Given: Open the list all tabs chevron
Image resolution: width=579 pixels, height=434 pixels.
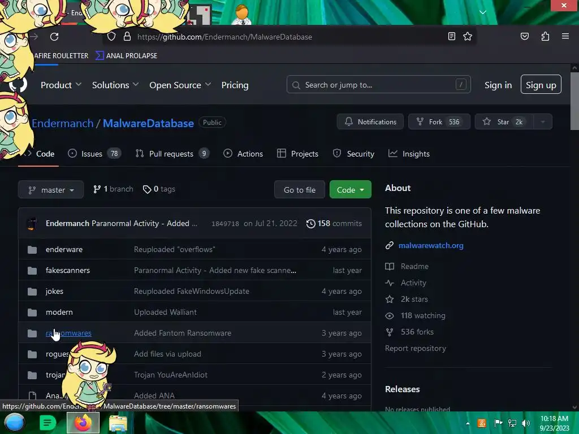Looking at the screenshot, I should [483, 12].
